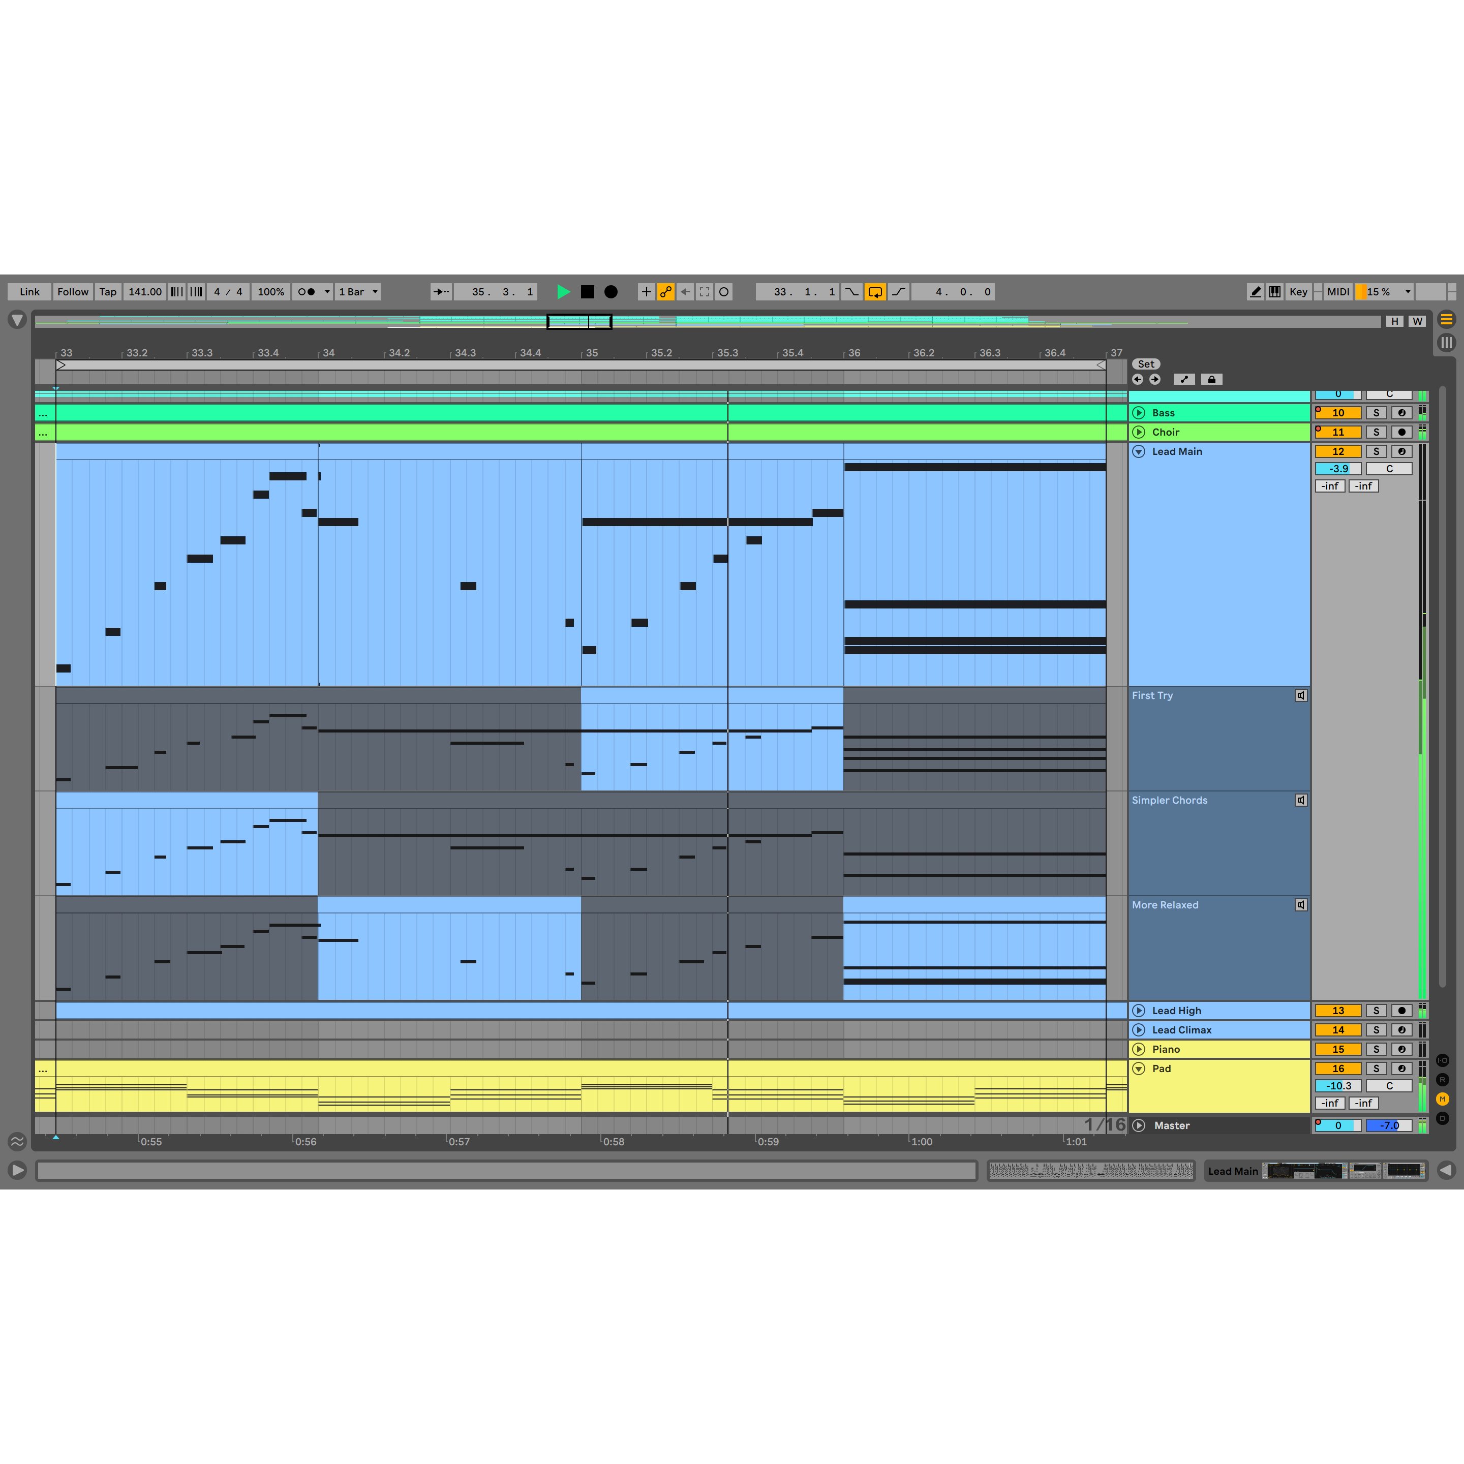Arm the Choir track for recording
This screenshot has height=1464, width=1464.
1401,432
